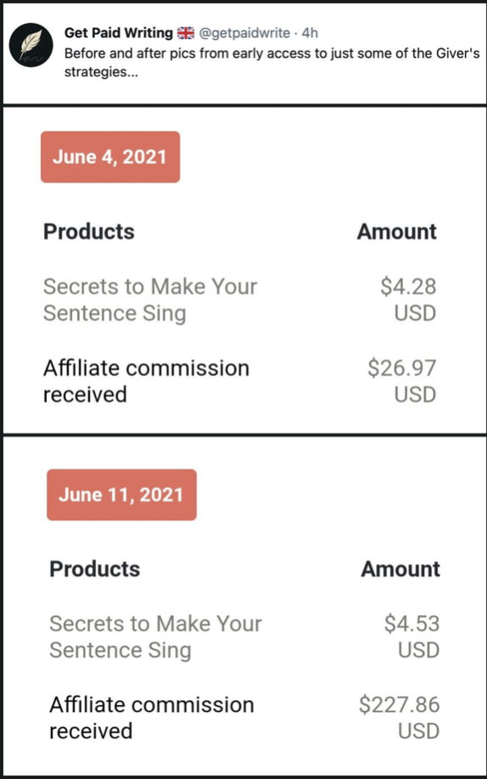
Task: Click the second Amount column header
Action: (x=400, y=569)
